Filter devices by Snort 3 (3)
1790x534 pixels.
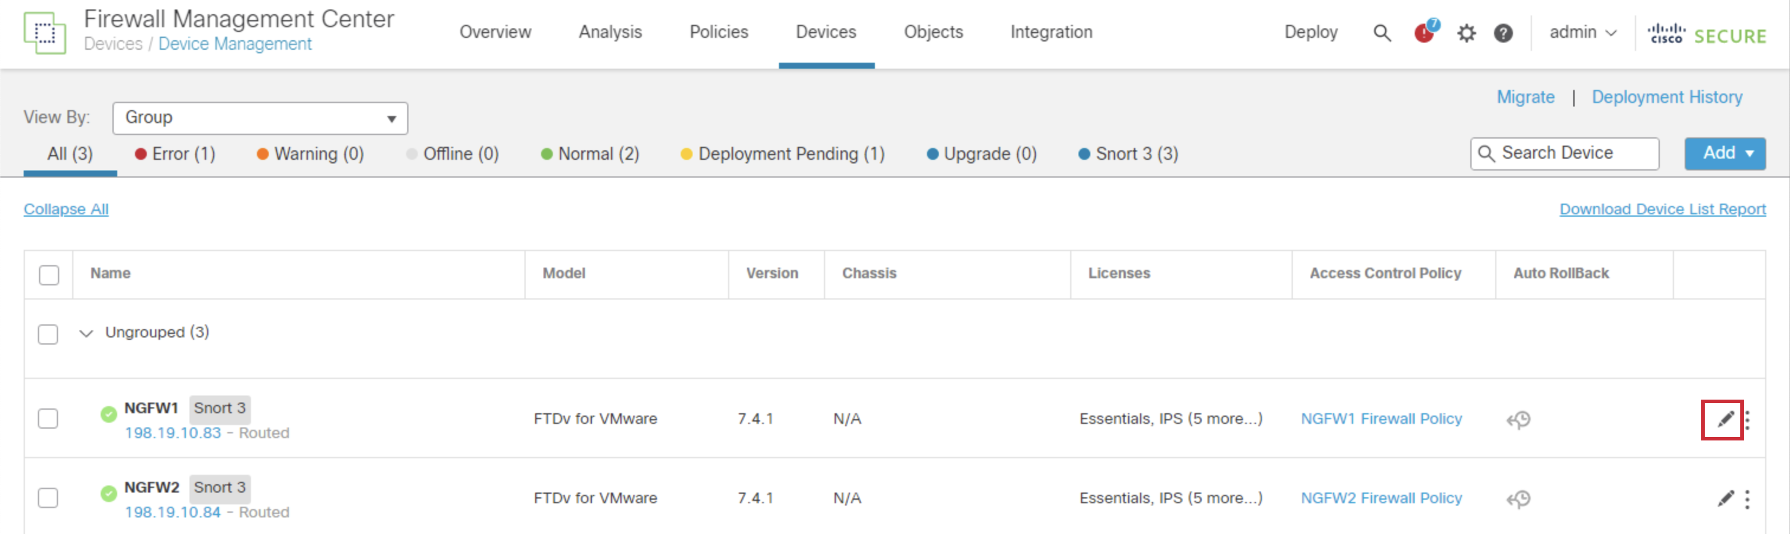pyautogui.click(x=1128, y=154)
